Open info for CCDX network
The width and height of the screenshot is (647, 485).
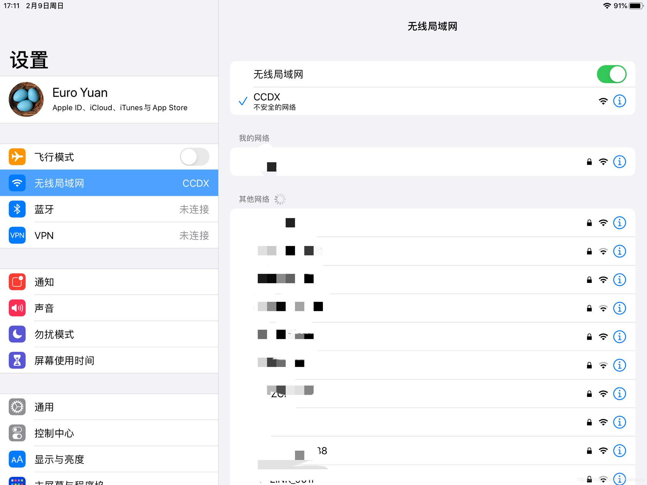619,101
